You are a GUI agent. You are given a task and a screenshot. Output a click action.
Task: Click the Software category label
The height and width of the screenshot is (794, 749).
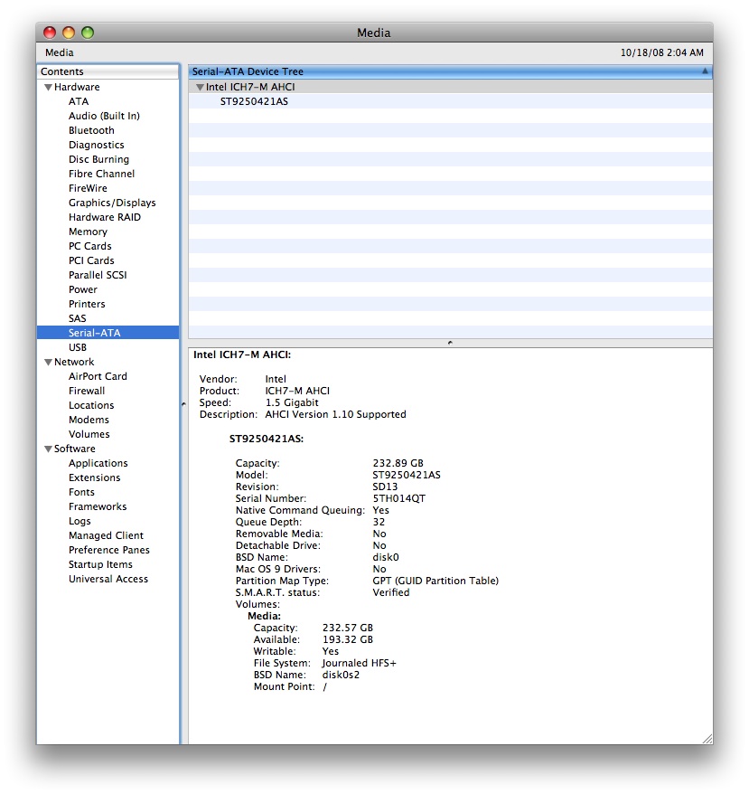pyautogui.click(x=74, y=449)
